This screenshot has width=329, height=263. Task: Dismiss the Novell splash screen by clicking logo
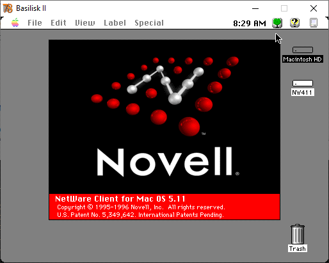click(x=164, y=117)
